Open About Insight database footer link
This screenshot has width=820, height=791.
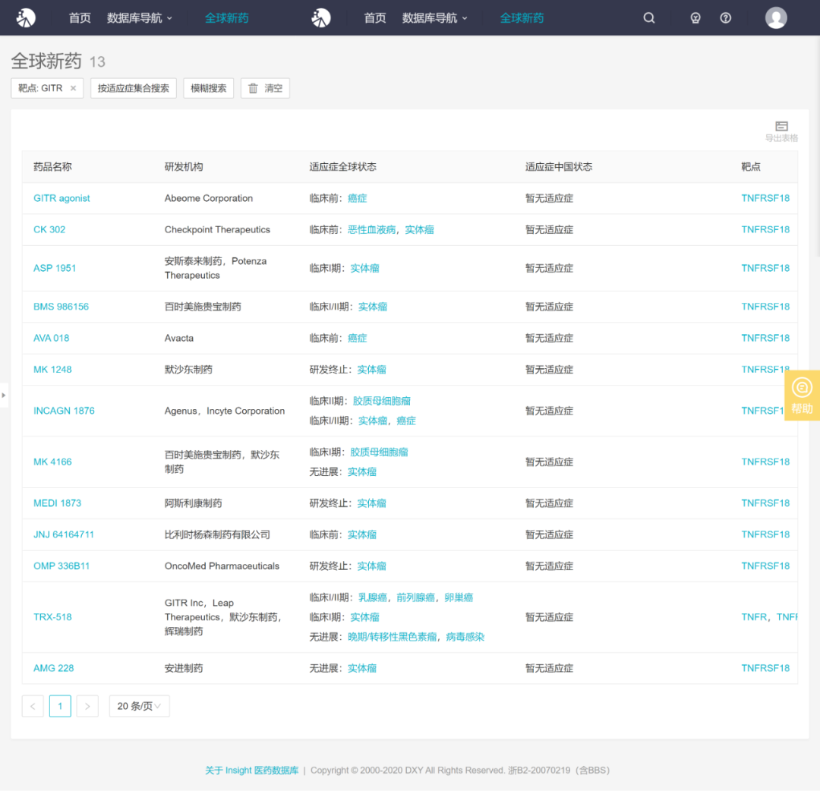click(x=251, y=770)
